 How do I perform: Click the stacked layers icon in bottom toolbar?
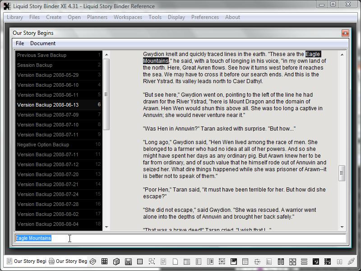93,262
